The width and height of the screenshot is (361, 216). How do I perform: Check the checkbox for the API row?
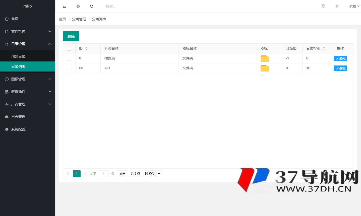coord(69,68)
